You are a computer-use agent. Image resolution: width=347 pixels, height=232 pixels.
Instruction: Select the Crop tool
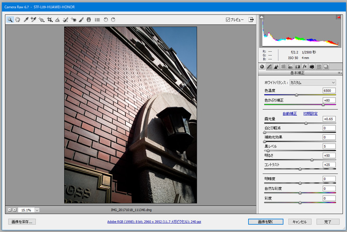[x=50, y=19]
